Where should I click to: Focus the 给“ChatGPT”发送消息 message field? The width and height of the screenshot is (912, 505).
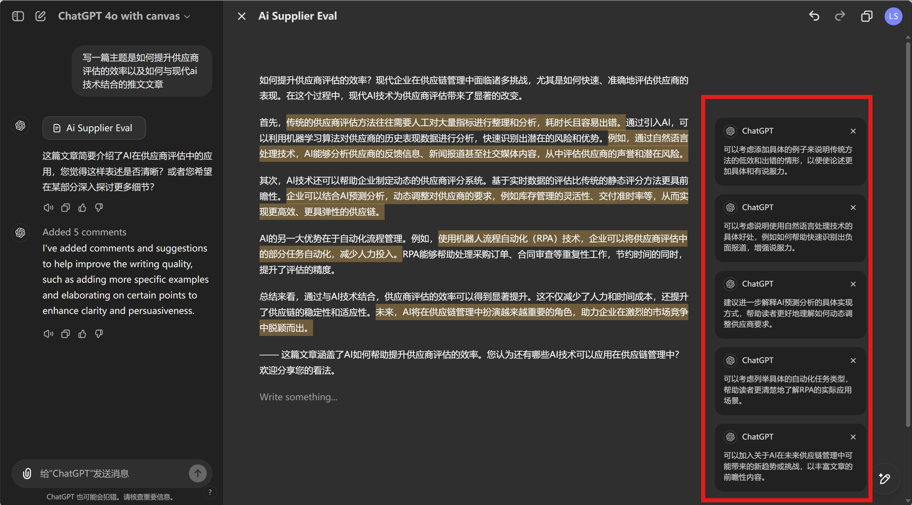(x=112, y=473)
